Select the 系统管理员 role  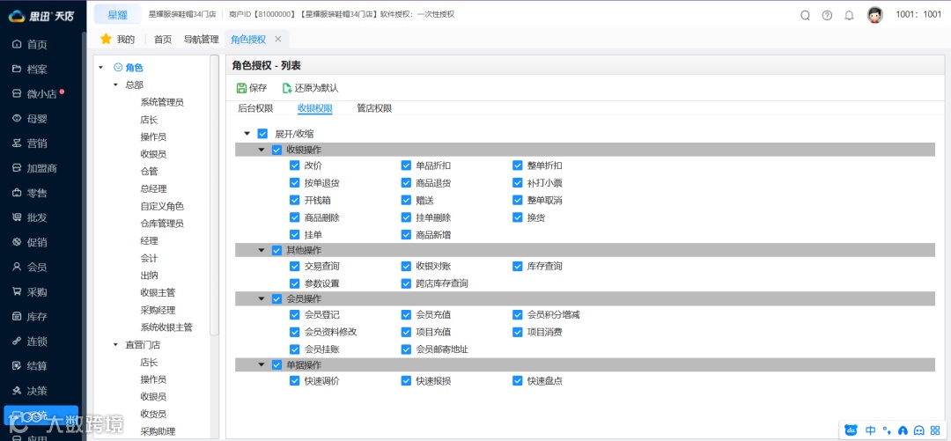[162, 102]
